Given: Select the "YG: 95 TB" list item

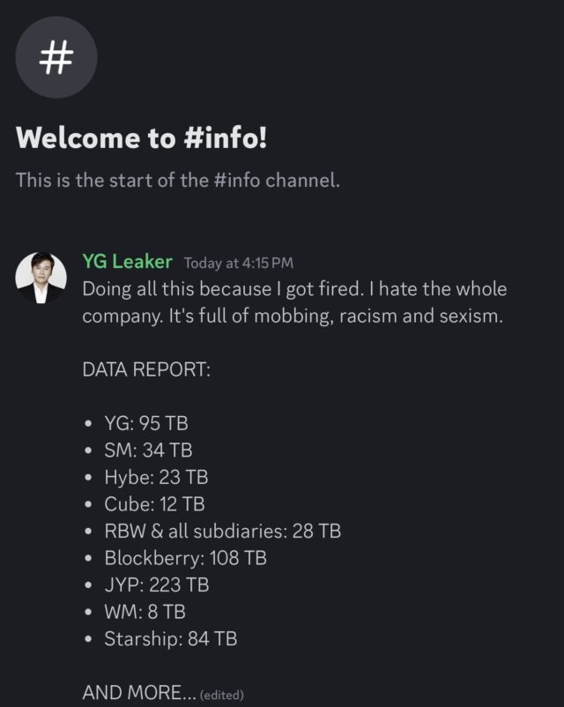Looking at the screenshot, I should [146, 423].
